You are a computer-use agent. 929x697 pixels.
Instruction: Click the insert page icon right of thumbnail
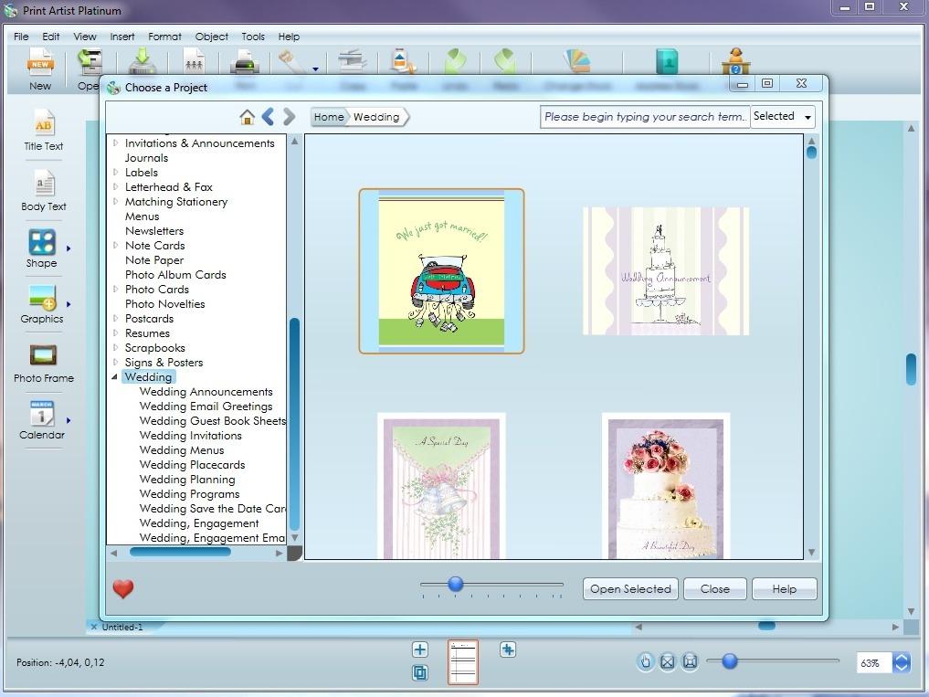508,649
